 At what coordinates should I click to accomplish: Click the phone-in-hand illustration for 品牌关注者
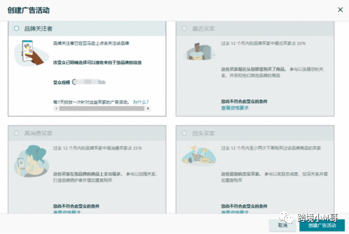[x=31, y=53]
